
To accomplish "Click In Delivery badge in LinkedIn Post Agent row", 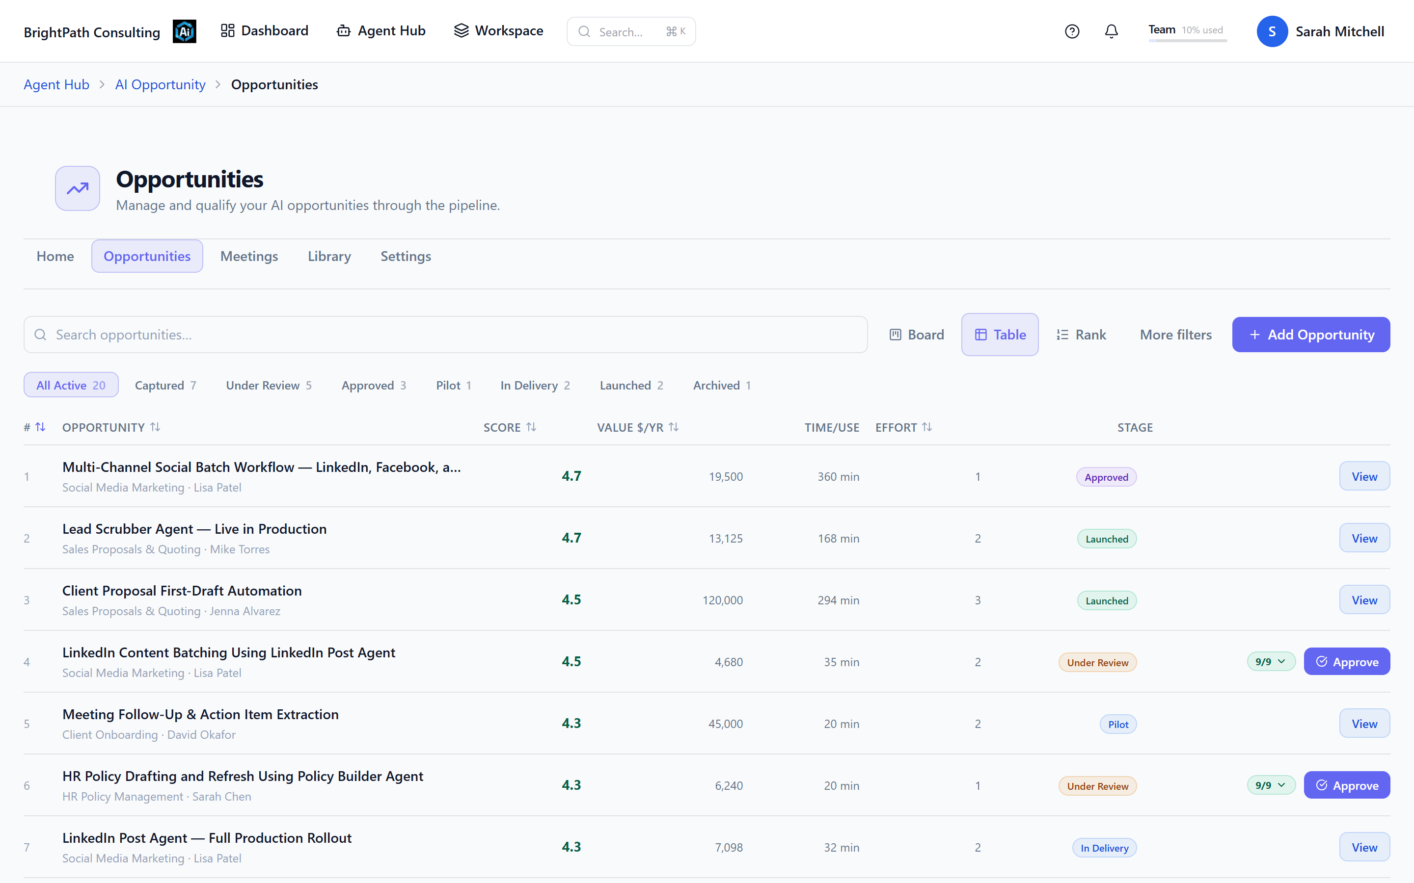I will coord(1104,848).
